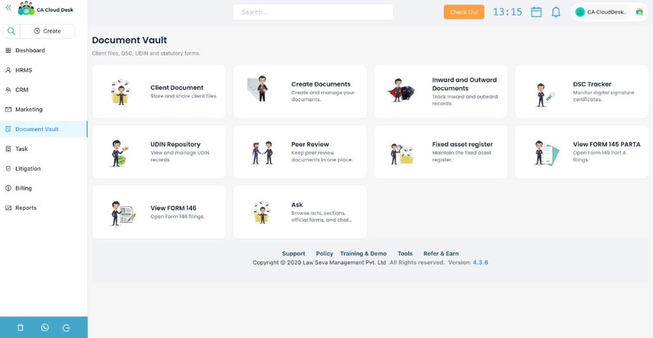This screenshot has height=338, width=653.
Task: Open Training & Demo footer link
Action: click(363, 254)
